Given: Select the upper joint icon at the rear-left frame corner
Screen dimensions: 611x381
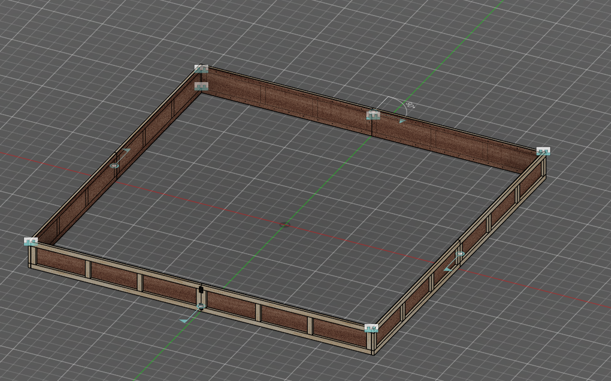Looking at the screenshot, I should point(201,69).
